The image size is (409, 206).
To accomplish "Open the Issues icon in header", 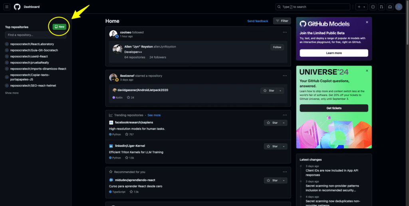I will (373, 7).
